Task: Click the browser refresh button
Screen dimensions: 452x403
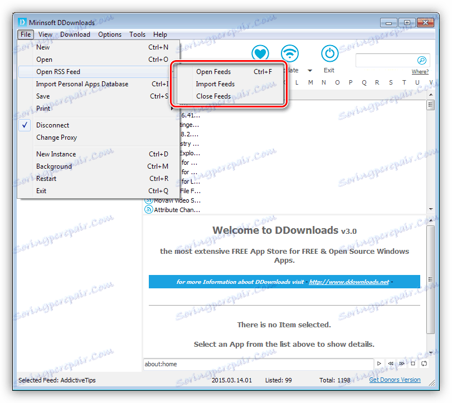Action: click(424, 363)
